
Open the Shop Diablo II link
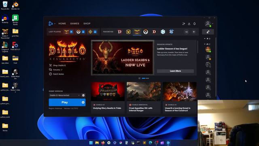(57, 65)
